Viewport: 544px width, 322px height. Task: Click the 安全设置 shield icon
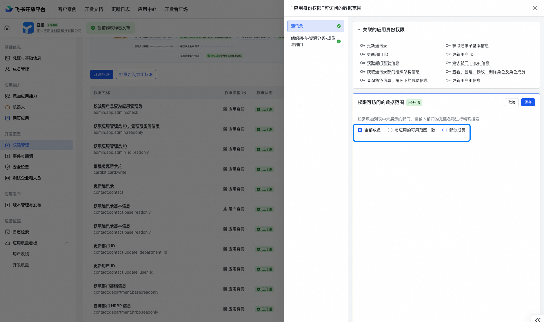coord(8,167)
